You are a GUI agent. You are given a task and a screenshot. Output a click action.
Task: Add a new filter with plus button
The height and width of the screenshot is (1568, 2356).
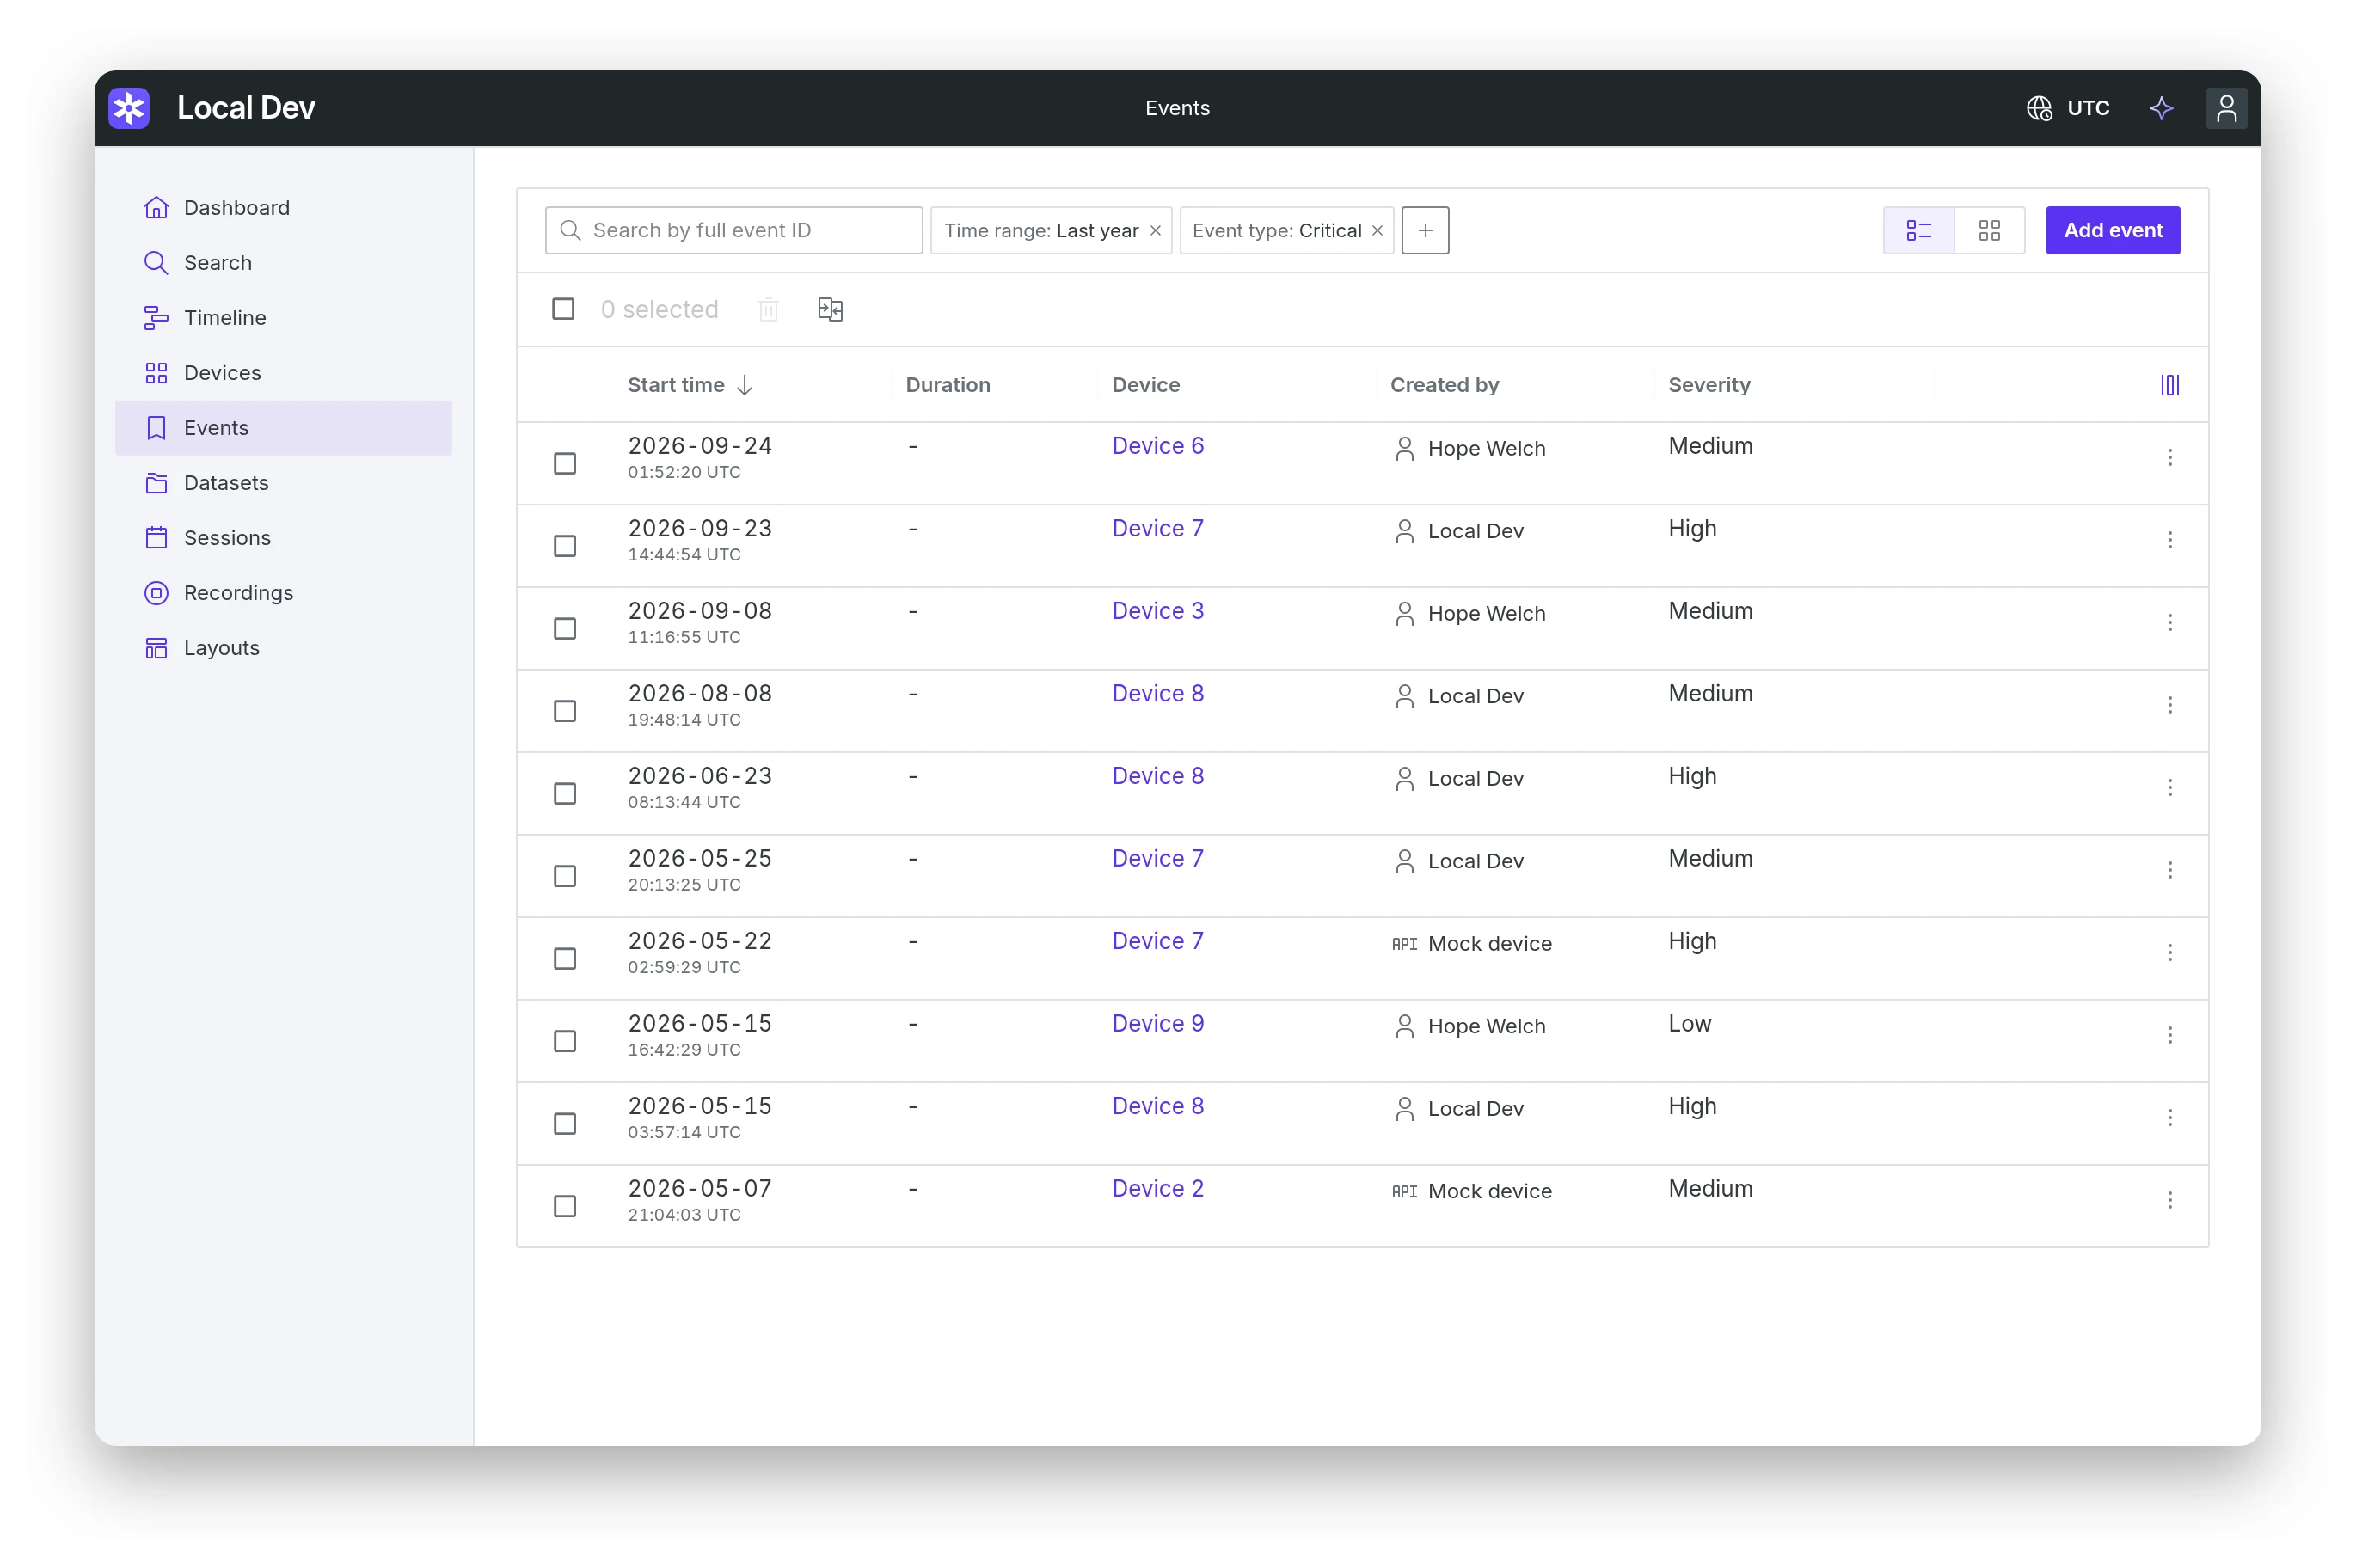point(1424,230)
